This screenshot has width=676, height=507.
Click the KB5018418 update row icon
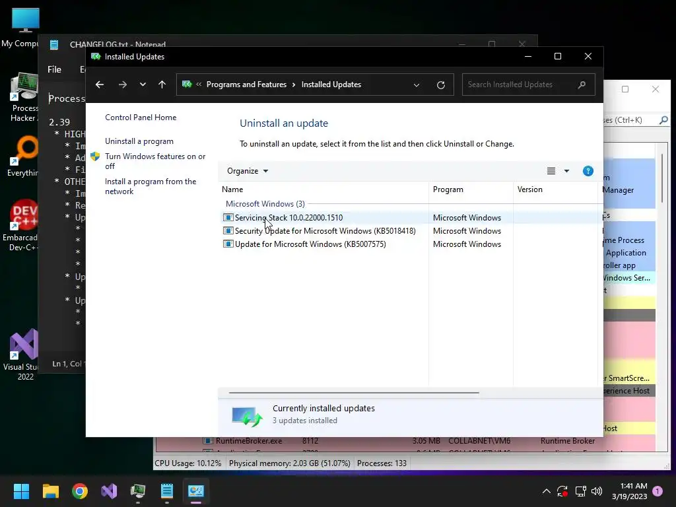(x=228, y=230)
